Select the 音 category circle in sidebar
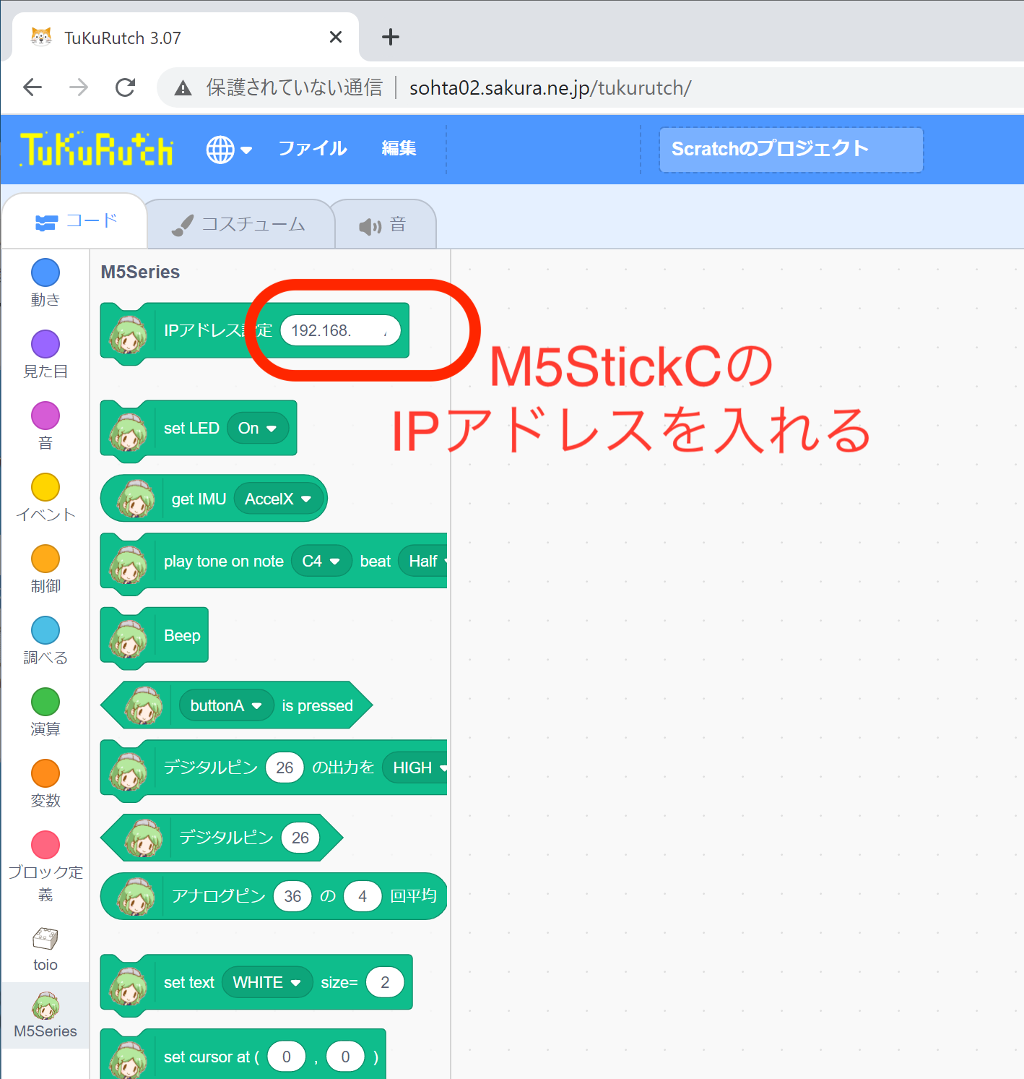 pos(45,416)
